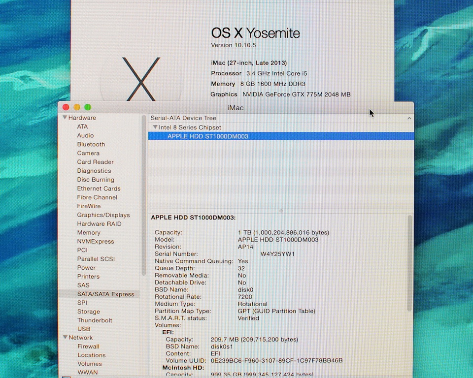Open Bluetooth hardware info
The height and width of the screenshot is (378, 473).
point(91,144)
